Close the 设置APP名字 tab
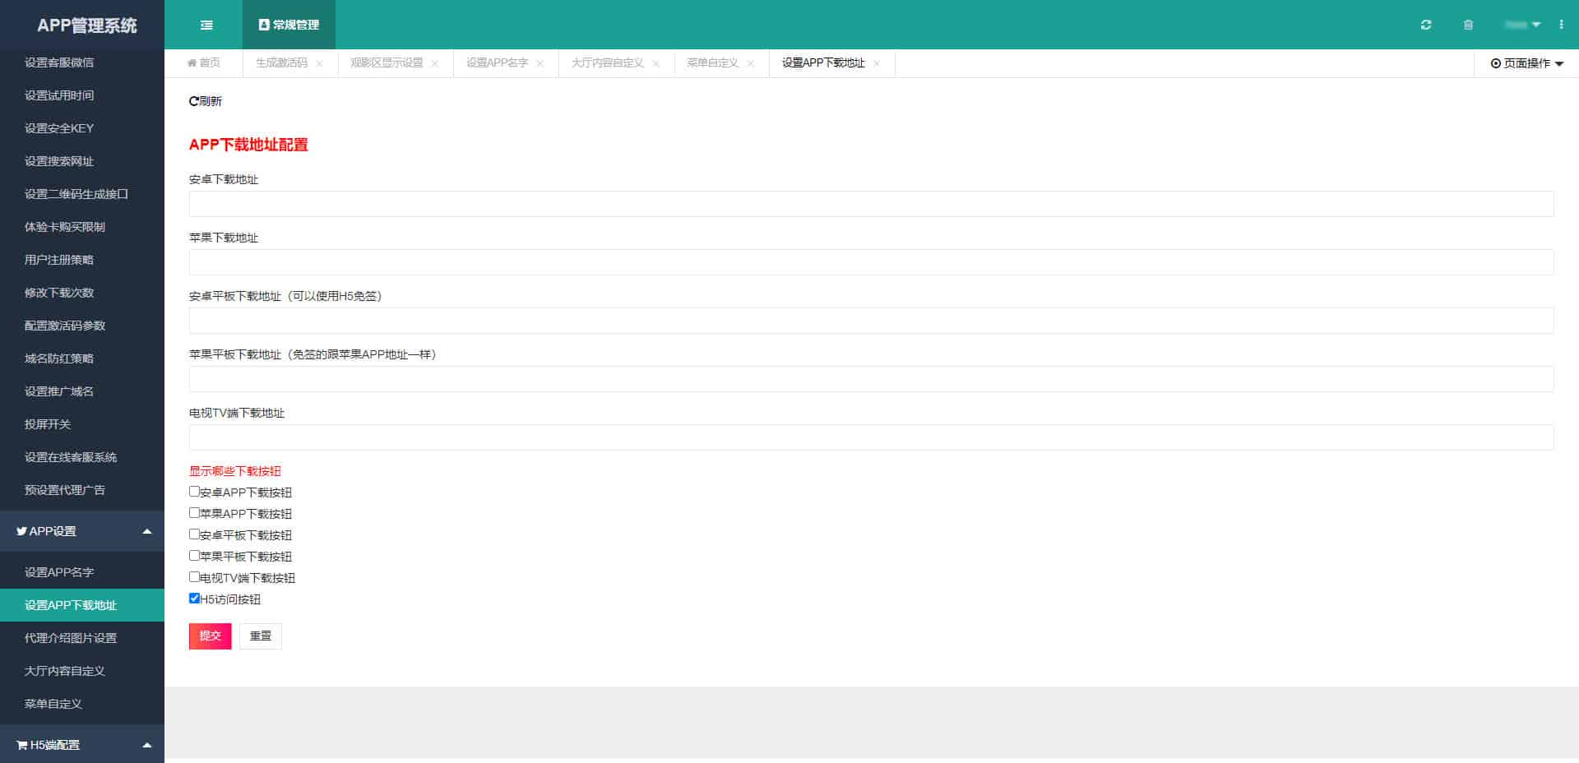The width and height of the screenshot is (1579, 763). [x=540, y=63]
